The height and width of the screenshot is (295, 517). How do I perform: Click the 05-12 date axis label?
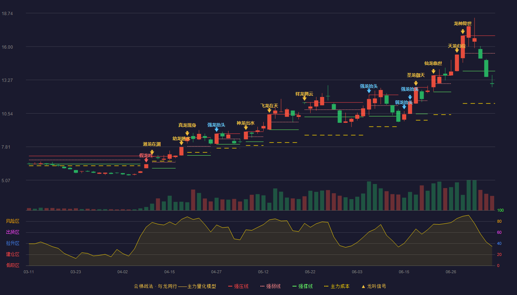pos(263,272)
